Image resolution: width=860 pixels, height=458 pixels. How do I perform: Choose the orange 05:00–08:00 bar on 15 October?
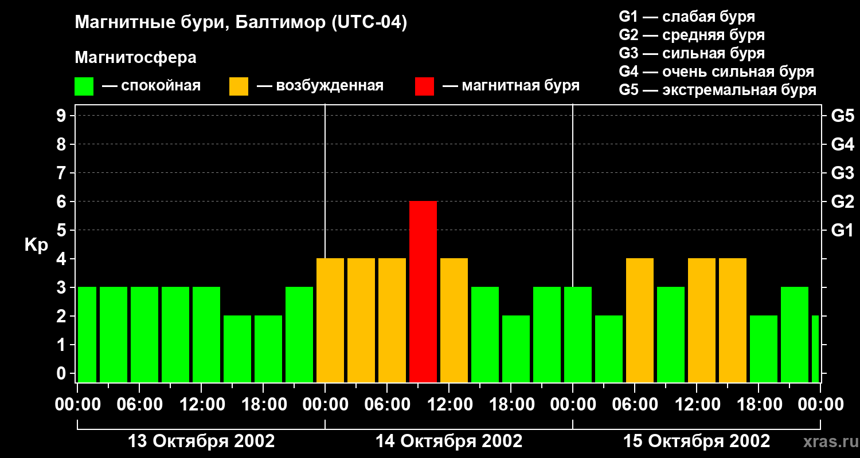click(x=640, y=321)
